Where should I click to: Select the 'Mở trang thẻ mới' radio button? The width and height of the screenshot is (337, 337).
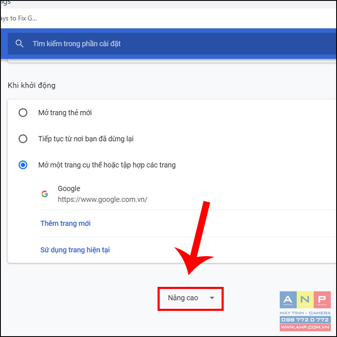point(23,112)
